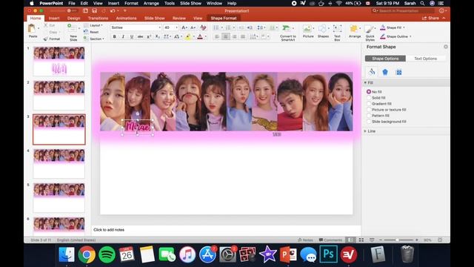474x267 pixels.
Task: Select Slide background fill option
Action: pos(369,122)
